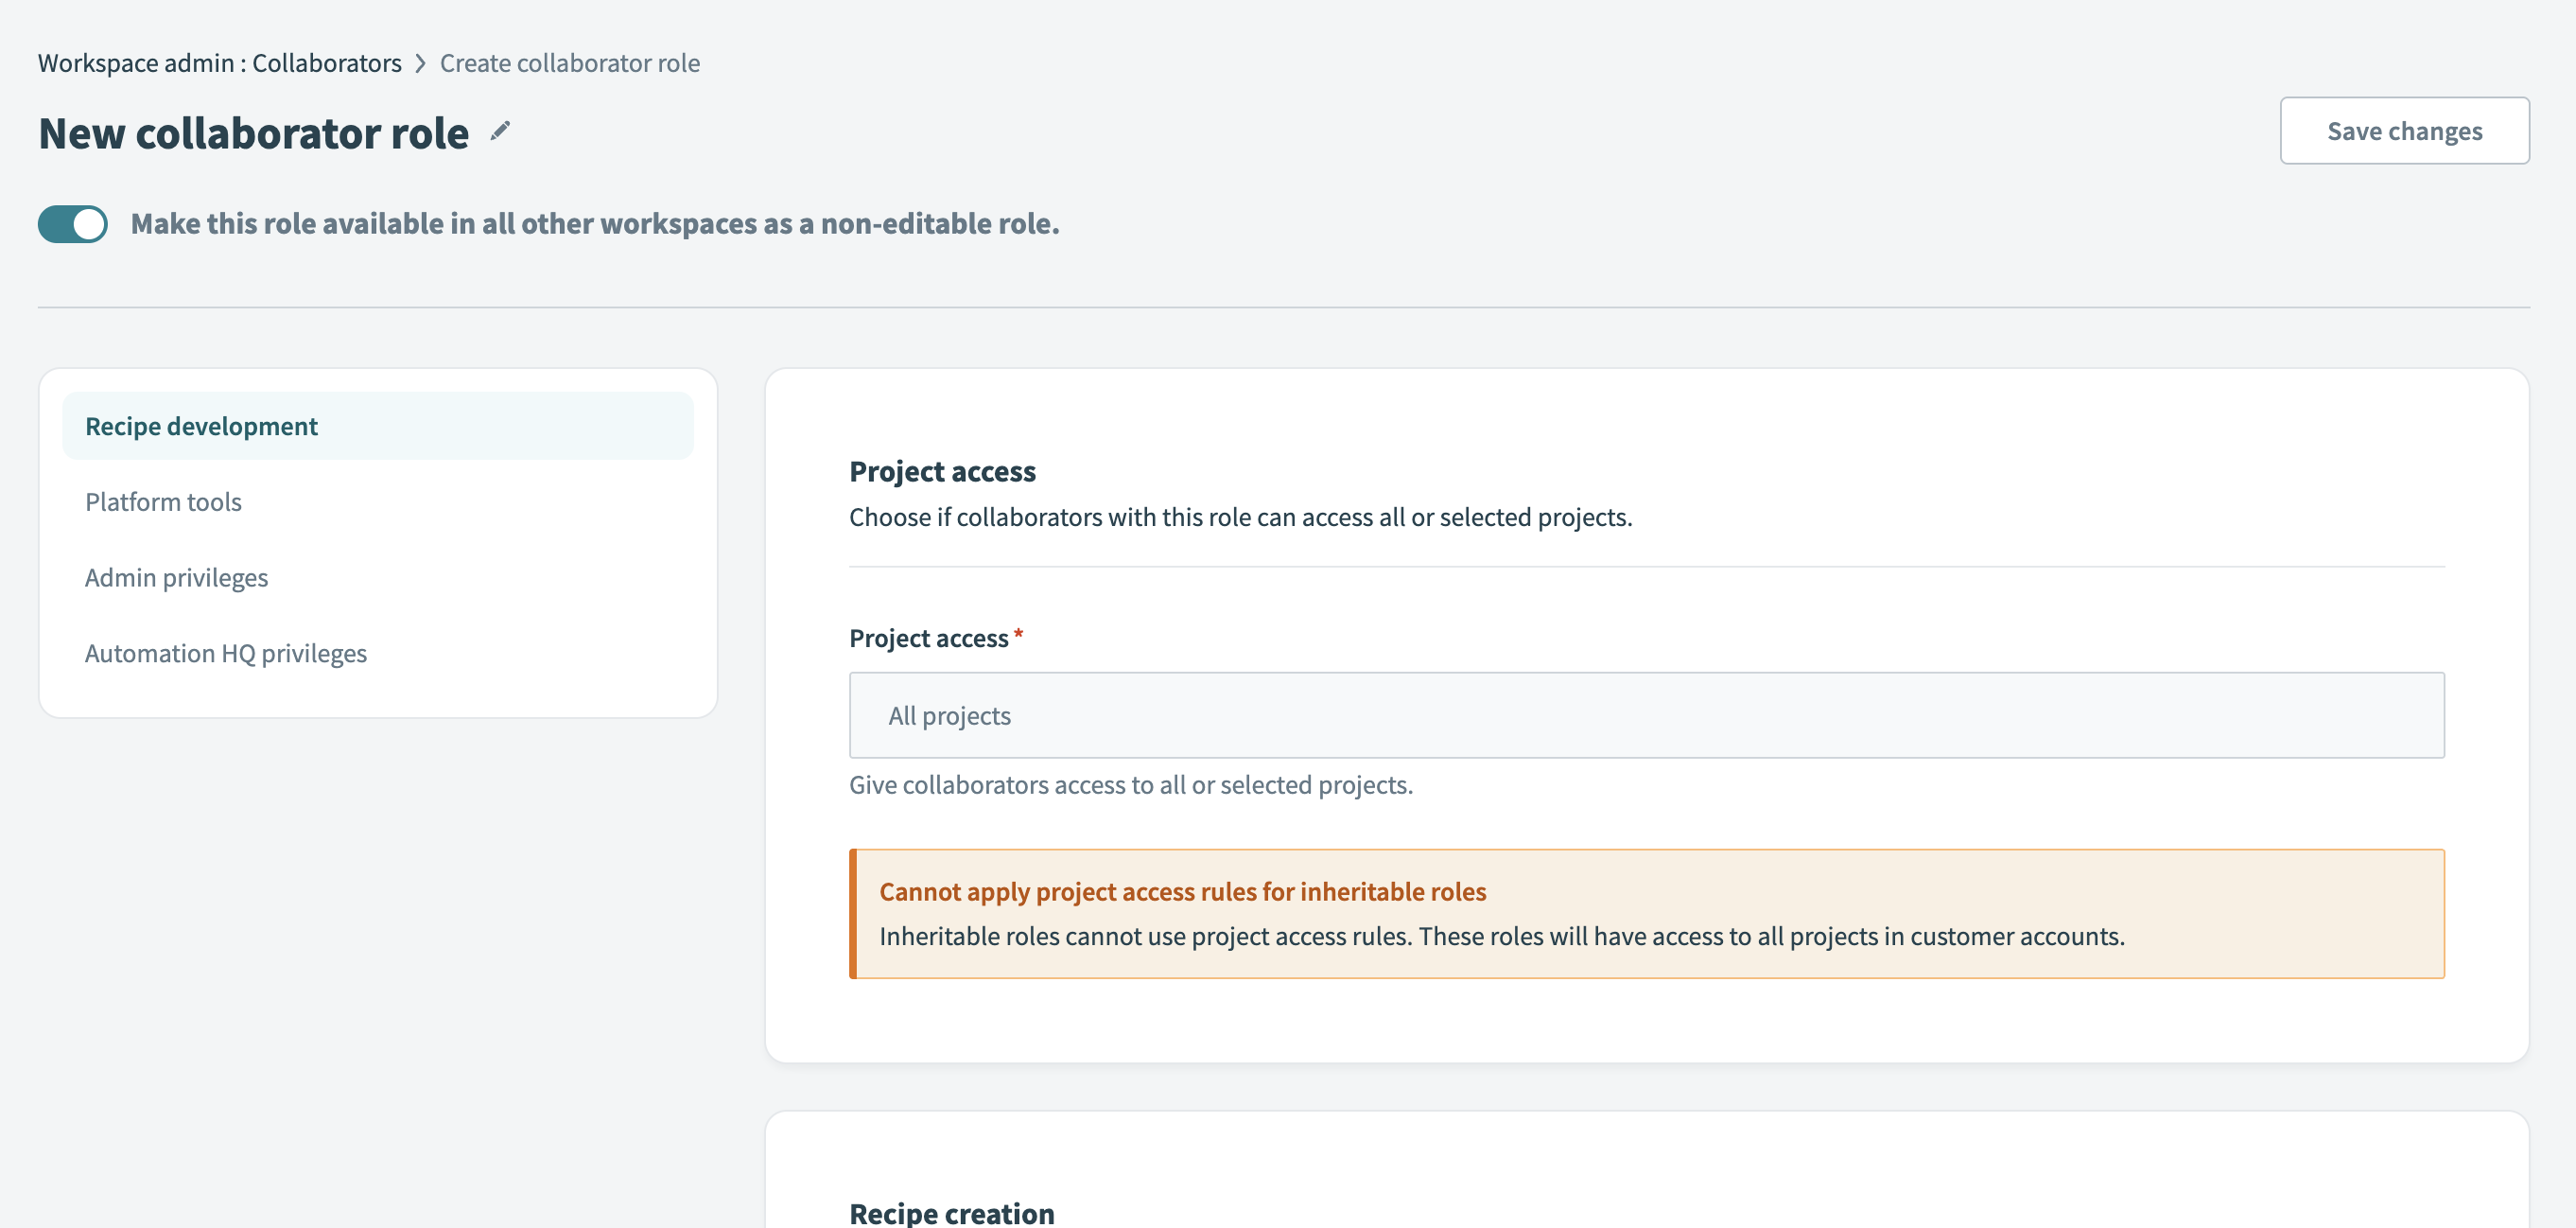Open the Project access All projects dropdown
2576x1228 pixels.
1646,715
